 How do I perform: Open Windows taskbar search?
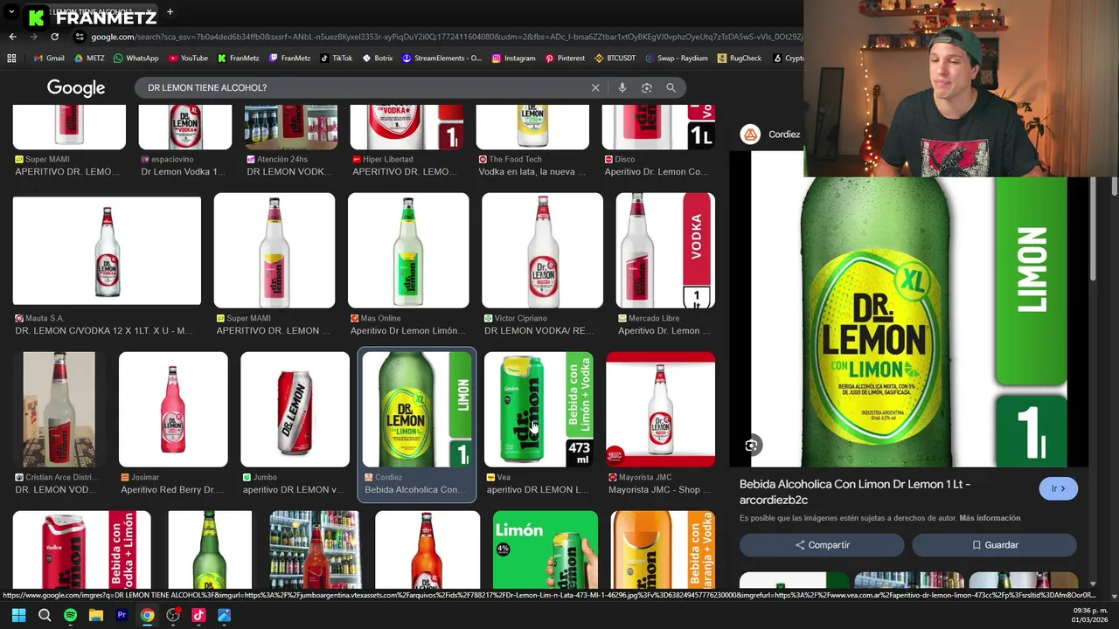click(x=45, y=615)
